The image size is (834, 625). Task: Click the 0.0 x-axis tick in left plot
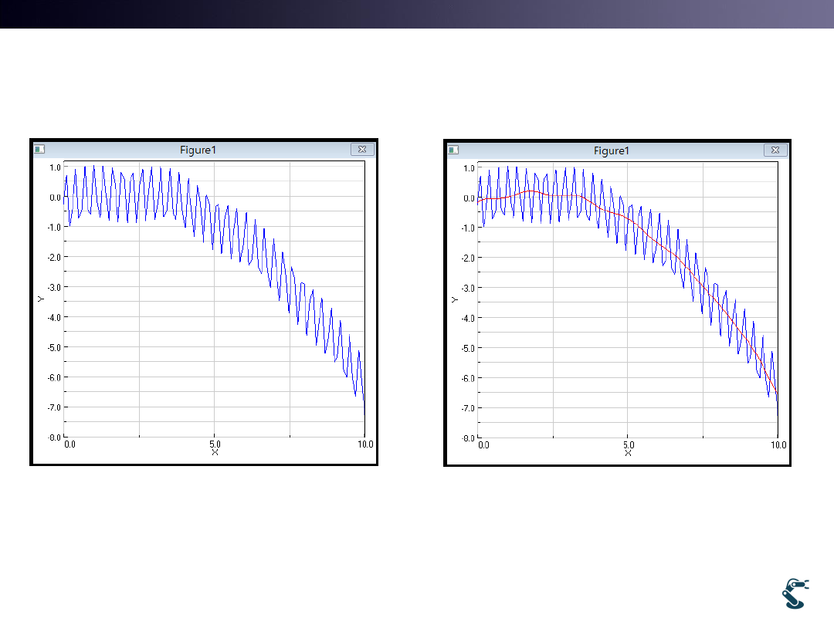[x=70, y=444]
